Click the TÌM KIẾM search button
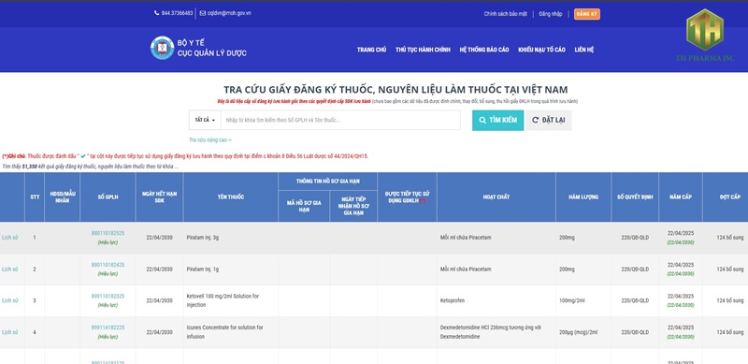 (x=498, y=120)
